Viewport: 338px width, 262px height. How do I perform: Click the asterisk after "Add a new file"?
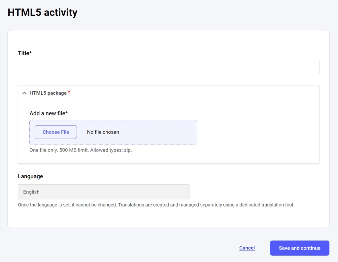[66, 113]
